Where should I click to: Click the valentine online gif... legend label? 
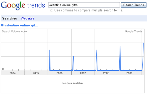point(21,25)
